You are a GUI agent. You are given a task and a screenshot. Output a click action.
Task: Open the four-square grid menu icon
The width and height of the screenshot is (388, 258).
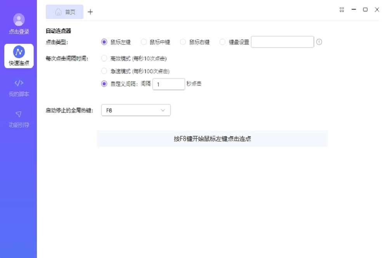tap(342, 10)
